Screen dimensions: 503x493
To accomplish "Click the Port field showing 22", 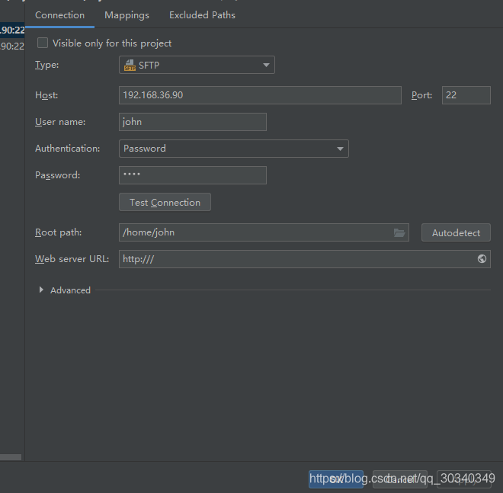I will [466, 95].
